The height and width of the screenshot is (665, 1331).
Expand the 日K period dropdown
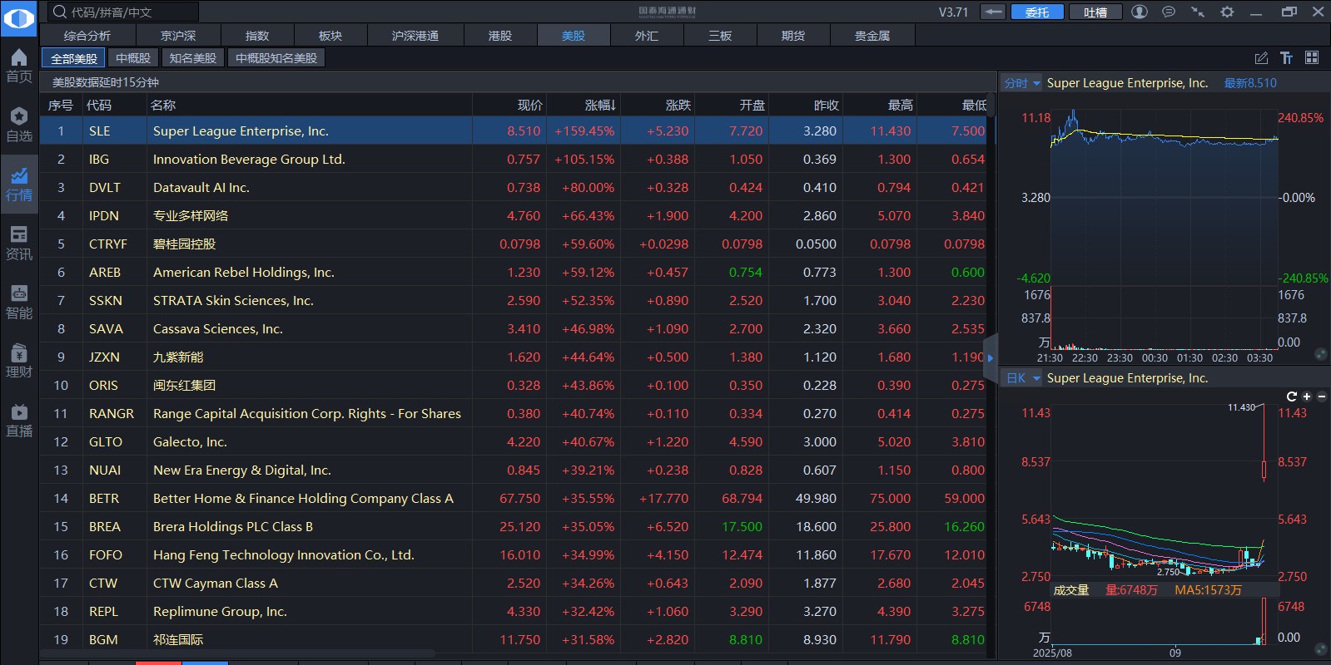tap(1023, 378)
